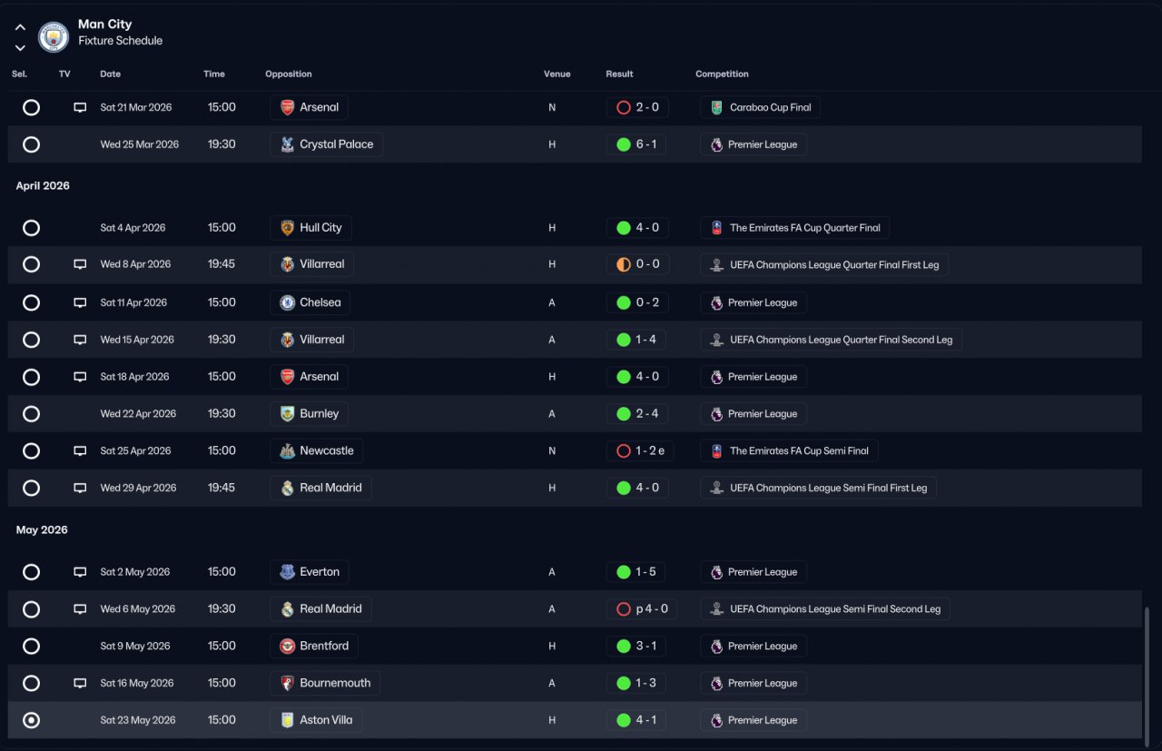The width and height of the screenshot is (1162, 751).
Task: Go to previous club with up chevron
Action: (20, 27)
